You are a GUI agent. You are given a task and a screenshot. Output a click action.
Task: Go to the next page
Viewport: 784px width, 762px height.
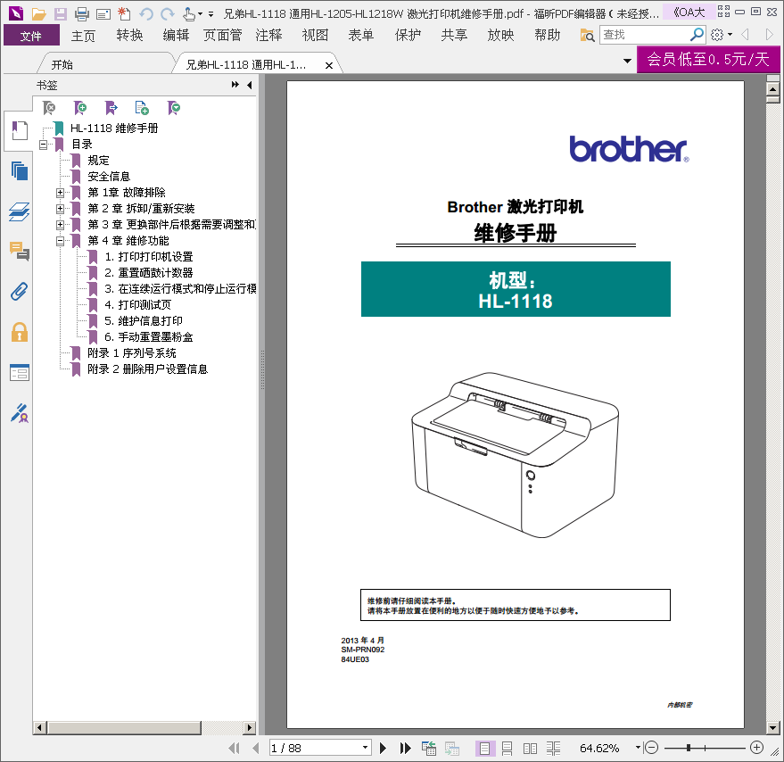coord(383,748)
